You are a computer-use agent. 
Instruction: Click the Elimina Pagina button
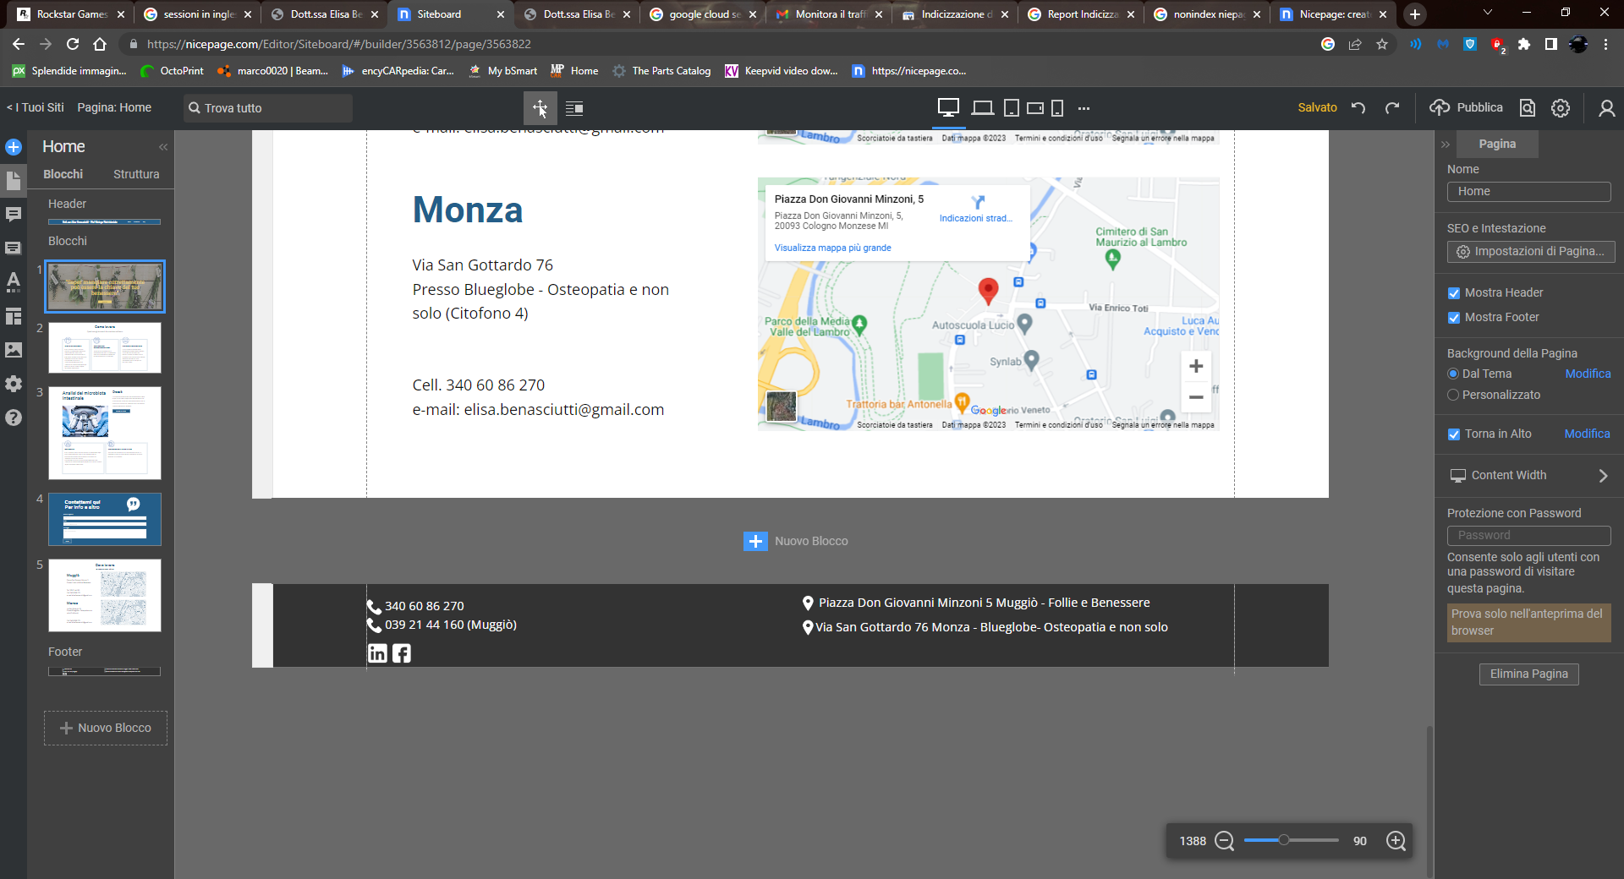pyautogui.click(x=1528, y=674)
